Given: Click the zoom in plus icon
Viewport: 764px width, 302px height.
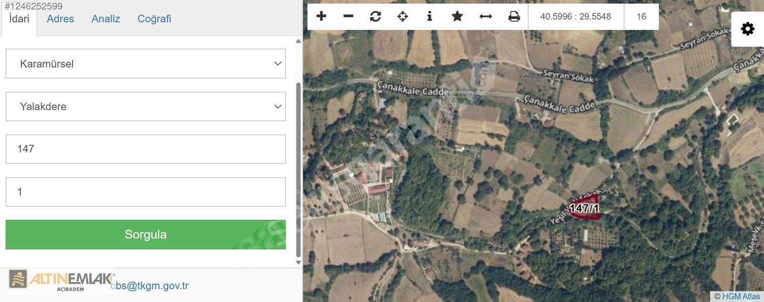Looking at the screenshot, I should 321,17.
